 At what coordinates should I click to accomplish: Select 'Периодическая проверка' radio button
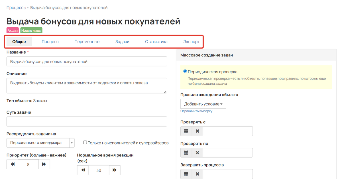pos(185,72)
